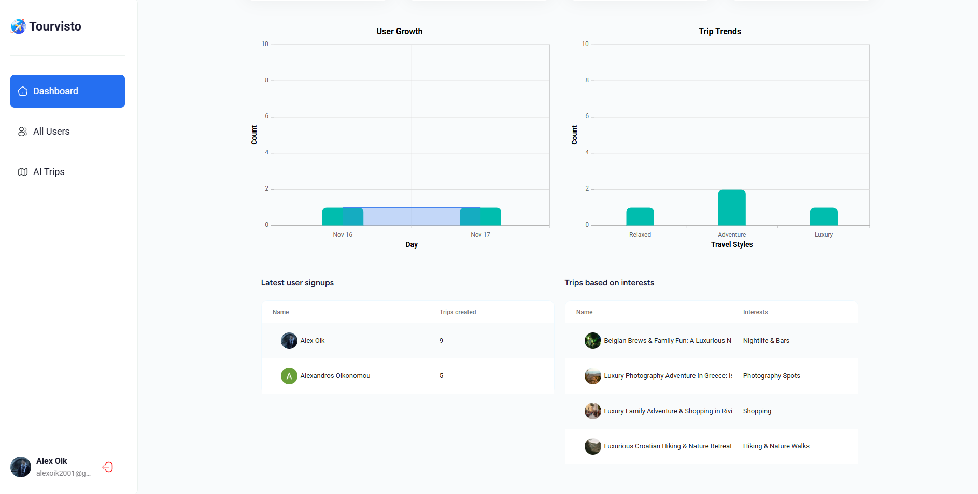Click the Nov 16 bar in User Growth
This screenshot has width=978, height=494.
pos(332,216)
